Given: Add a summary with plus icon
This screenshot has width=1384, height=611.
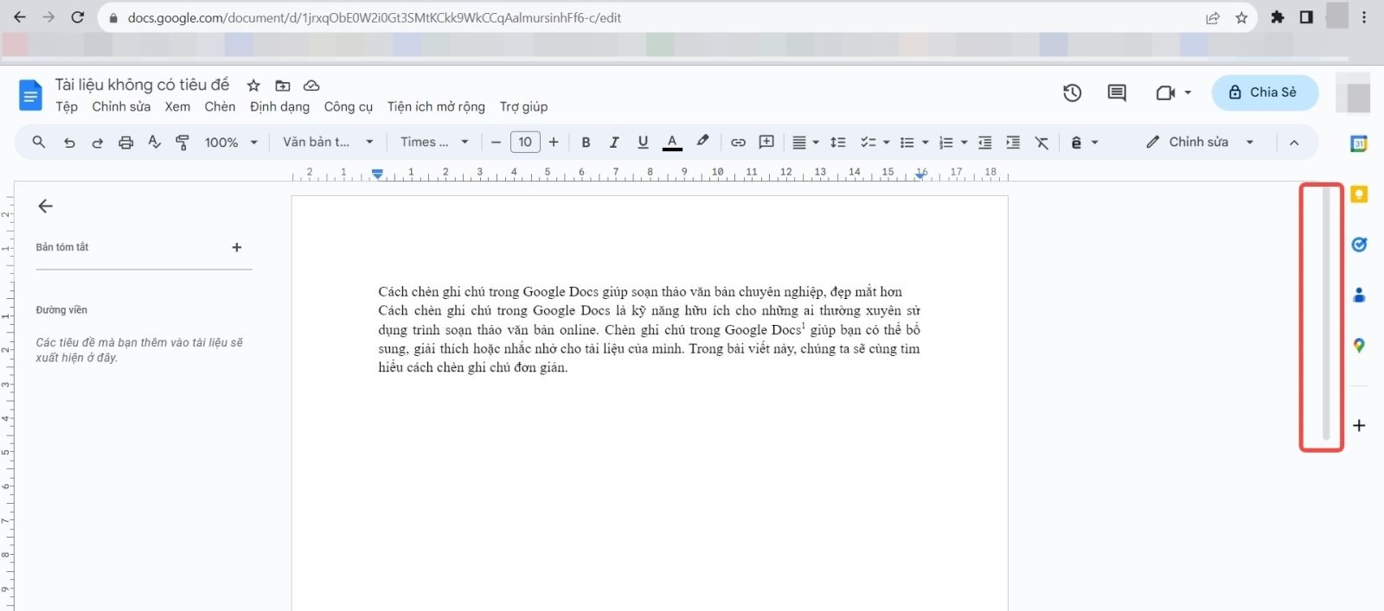Looking at the screenshot, I should pos(236,247).
